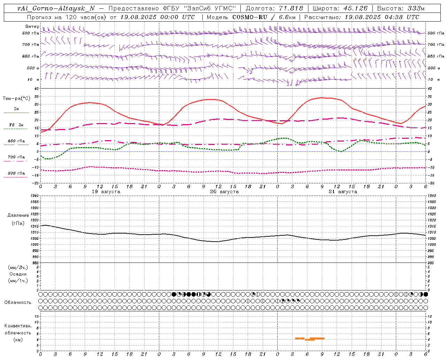Click the Ветер wind panel label

[x=32, y=26]
